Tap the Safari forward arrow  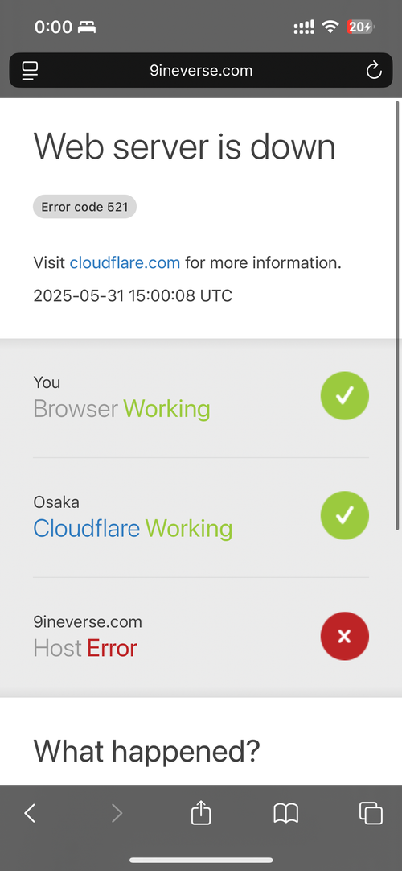(117, 813)
